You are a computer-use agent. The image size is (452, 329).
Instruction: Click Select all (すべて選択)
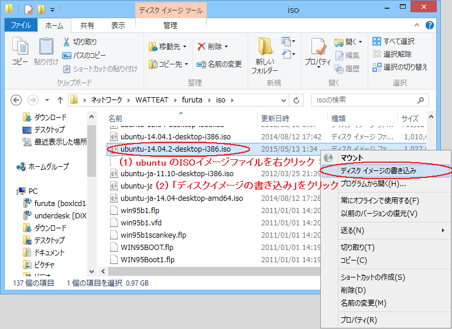click(x=393, y=41)
